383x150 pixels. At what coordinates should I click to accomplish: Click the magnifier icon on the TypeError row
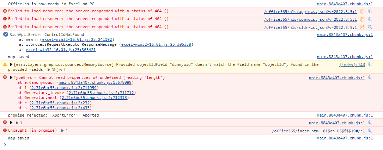[x=370, y=78]
